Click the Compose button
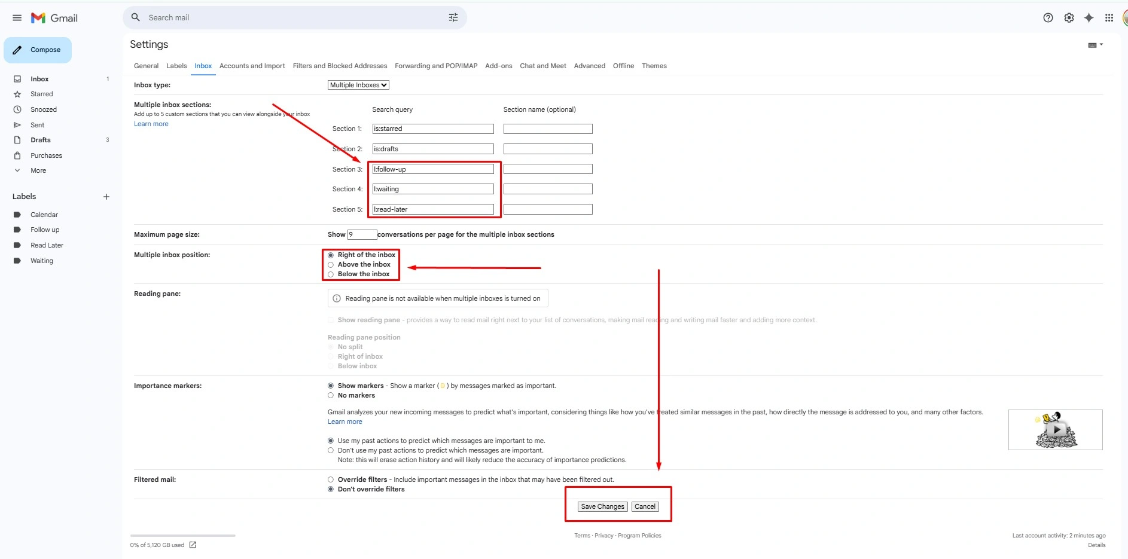1128x559 pixels. point(38,50)
